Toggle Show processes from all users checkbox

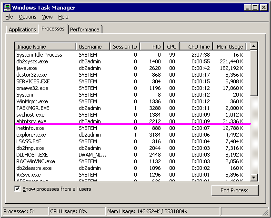(x=17, y=189)
